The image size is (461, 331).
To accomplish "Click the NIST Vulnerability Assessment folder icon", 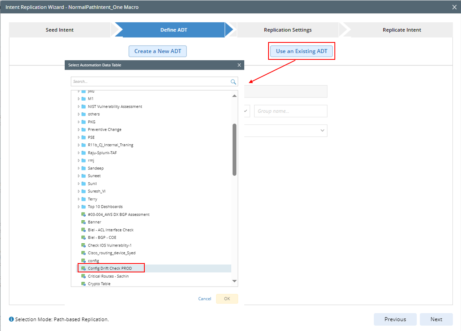I will click(x=84, y=107).
